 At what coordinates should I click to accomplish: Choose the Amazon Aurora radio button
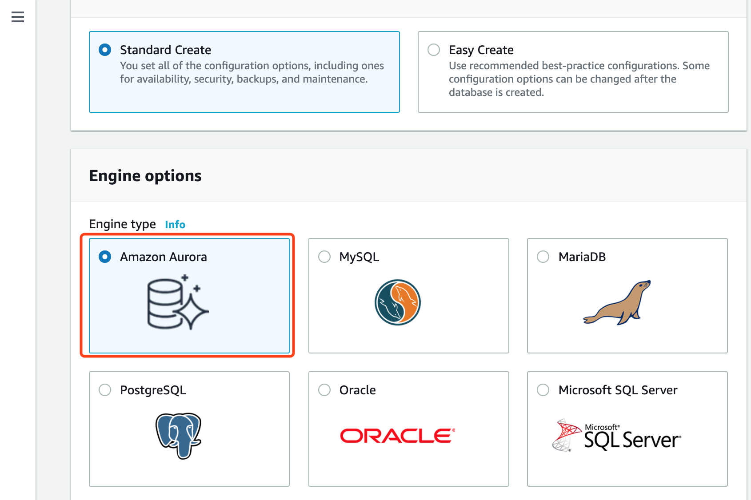[x=105, y=257]
